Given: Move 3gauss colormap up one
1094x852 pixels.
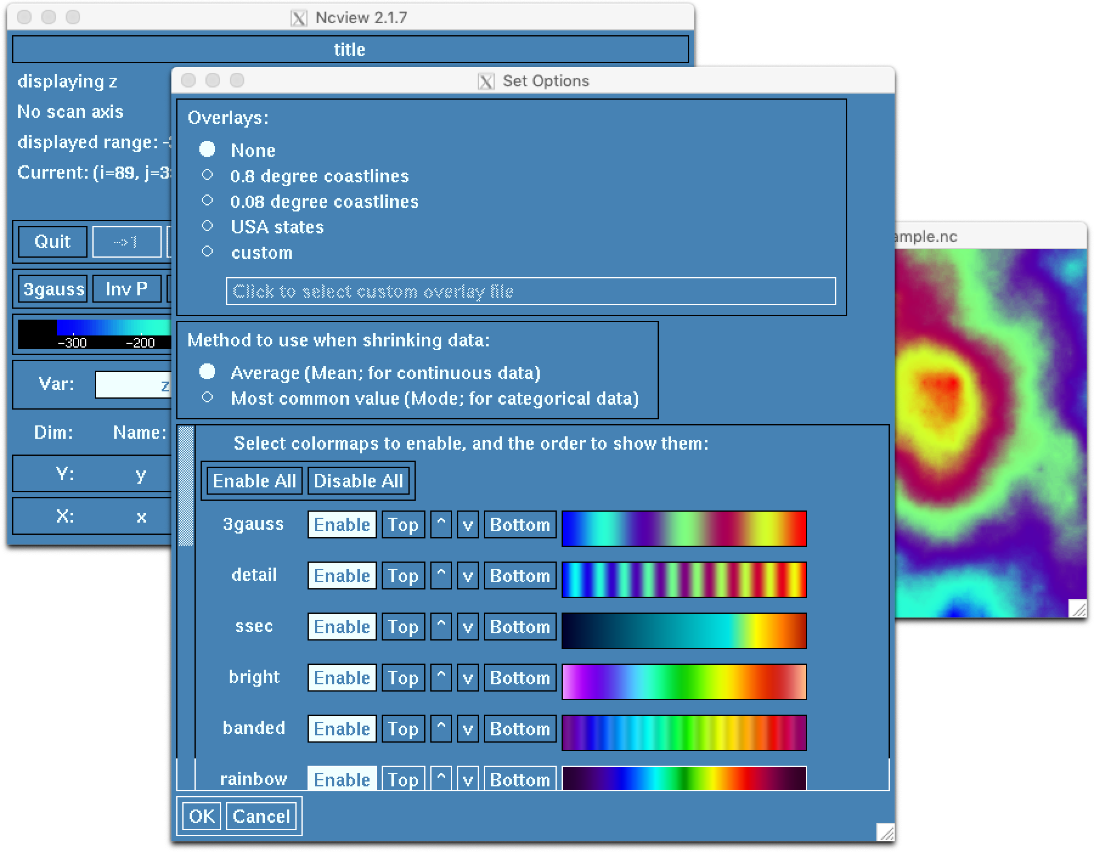Looking at the screenshot, I should [441, 524].
